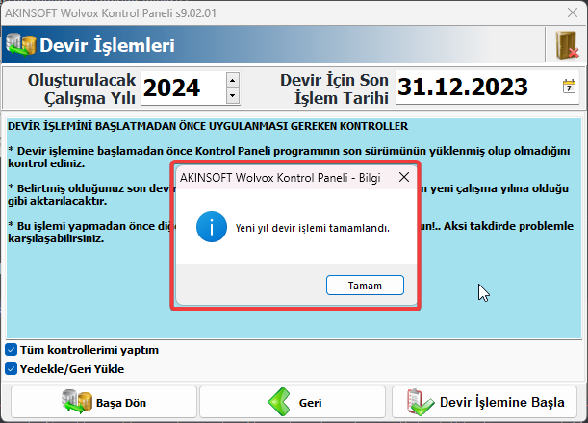Click Devir İşlemine Başla button
Viewport: 588px width, 423px height.
pos(484,402)
